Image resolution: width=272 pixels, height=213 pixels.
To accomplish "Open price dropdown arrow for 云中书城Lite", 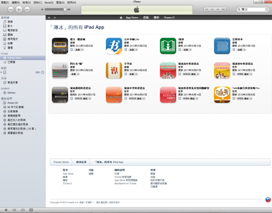I will click(136, 50).
